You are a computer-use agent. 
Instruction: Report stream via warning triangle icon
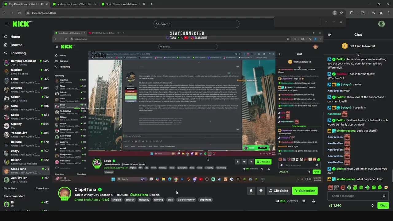coord(313,201)
